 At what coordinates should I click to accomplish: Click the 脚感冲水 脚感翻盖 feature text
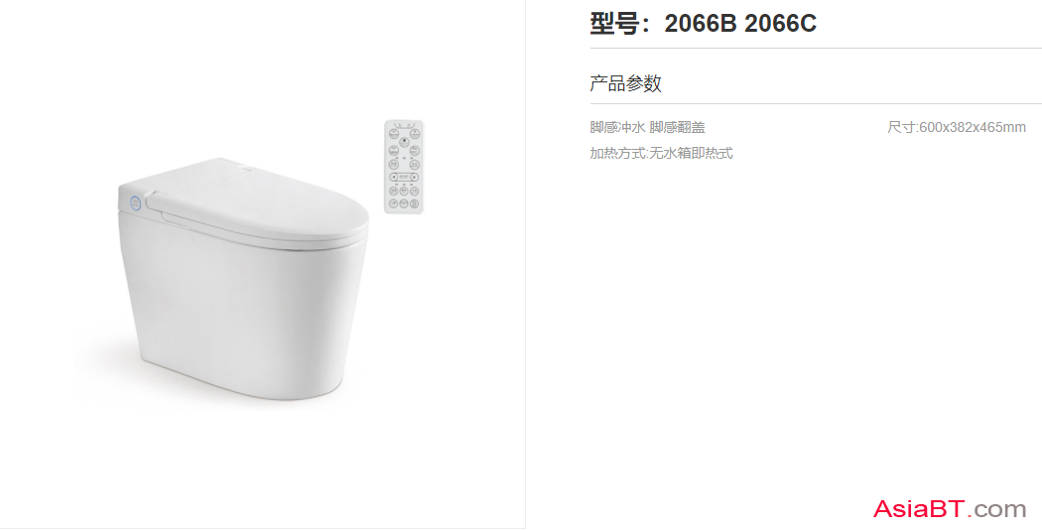click(x=647, y=127)
